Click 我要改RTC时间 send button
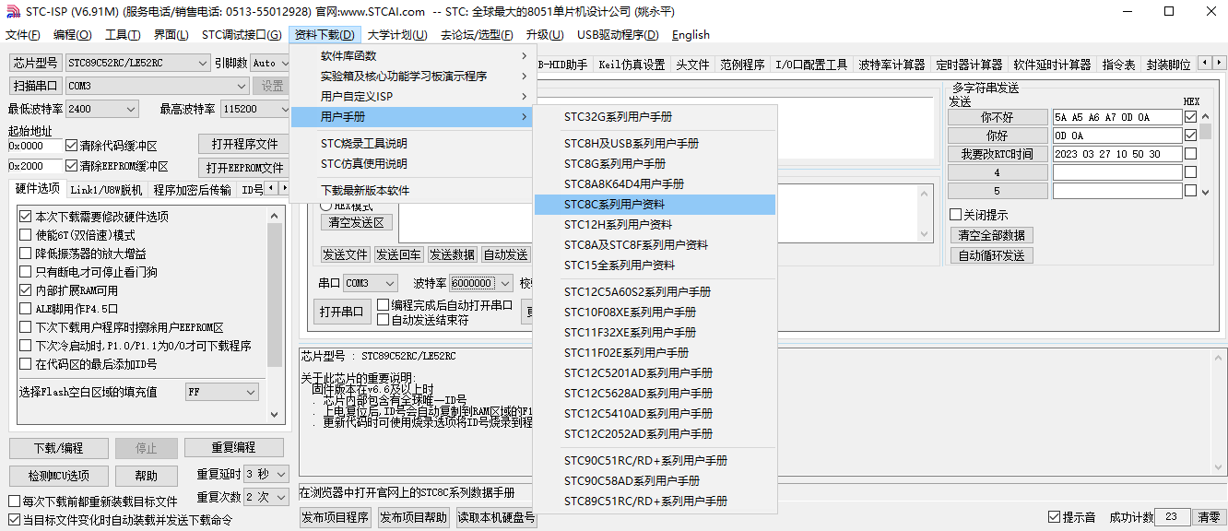 point(998,154)
